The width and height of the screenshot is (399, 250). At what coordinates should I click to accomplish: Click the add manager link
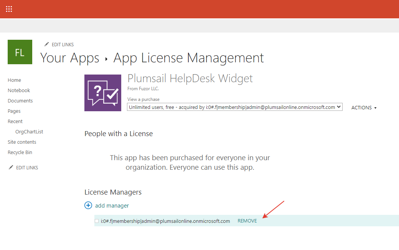pos(112,205)
